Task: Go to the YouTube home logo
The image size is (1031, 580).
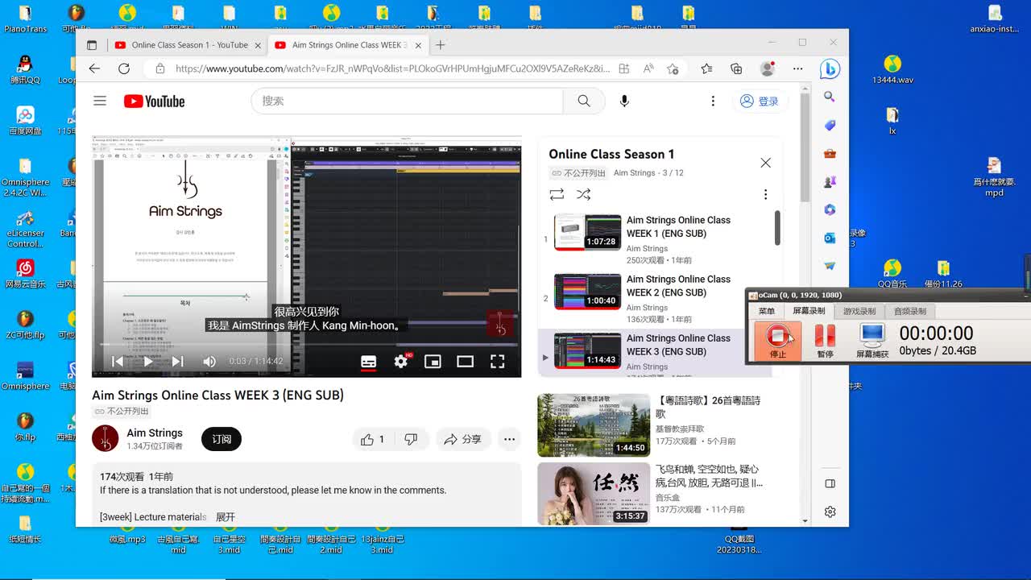Action: [154, 101]
